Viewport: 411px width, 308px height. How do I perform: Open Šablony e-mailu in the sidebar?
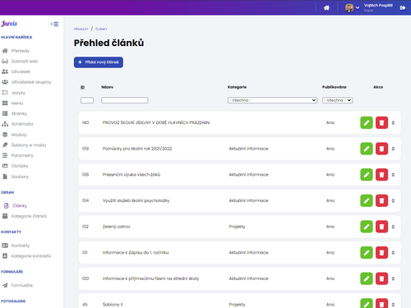point(29,145)
